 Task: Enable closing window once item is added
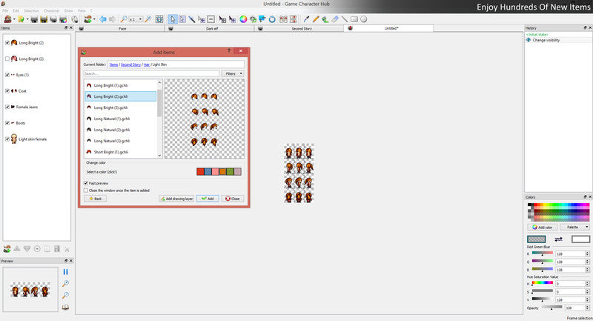[x=86, y=190]
